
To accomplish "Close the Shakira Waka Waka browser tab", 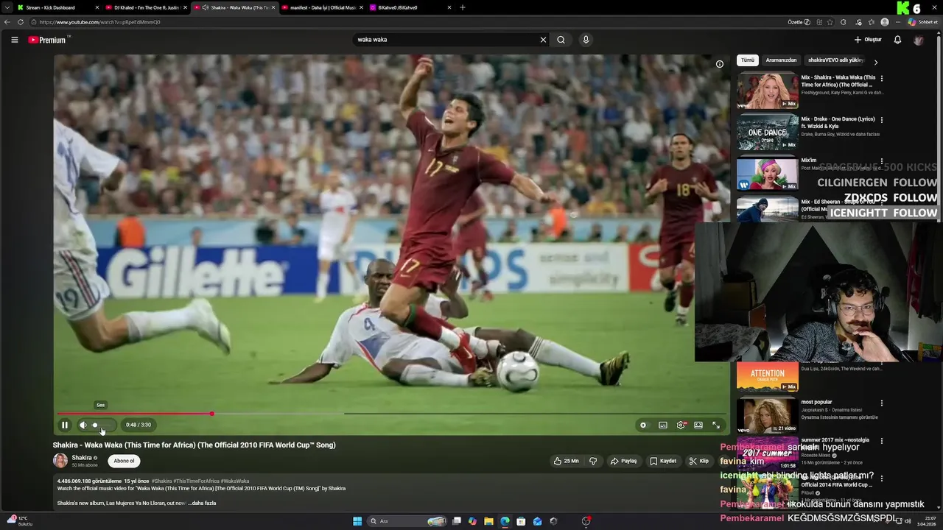I will pos(273,7).
